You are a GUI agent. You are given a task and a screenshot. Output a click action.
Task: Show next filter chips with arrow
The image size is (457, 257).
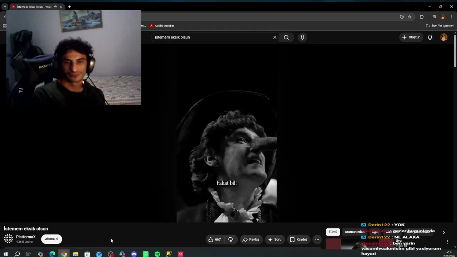tap(444, 232)
